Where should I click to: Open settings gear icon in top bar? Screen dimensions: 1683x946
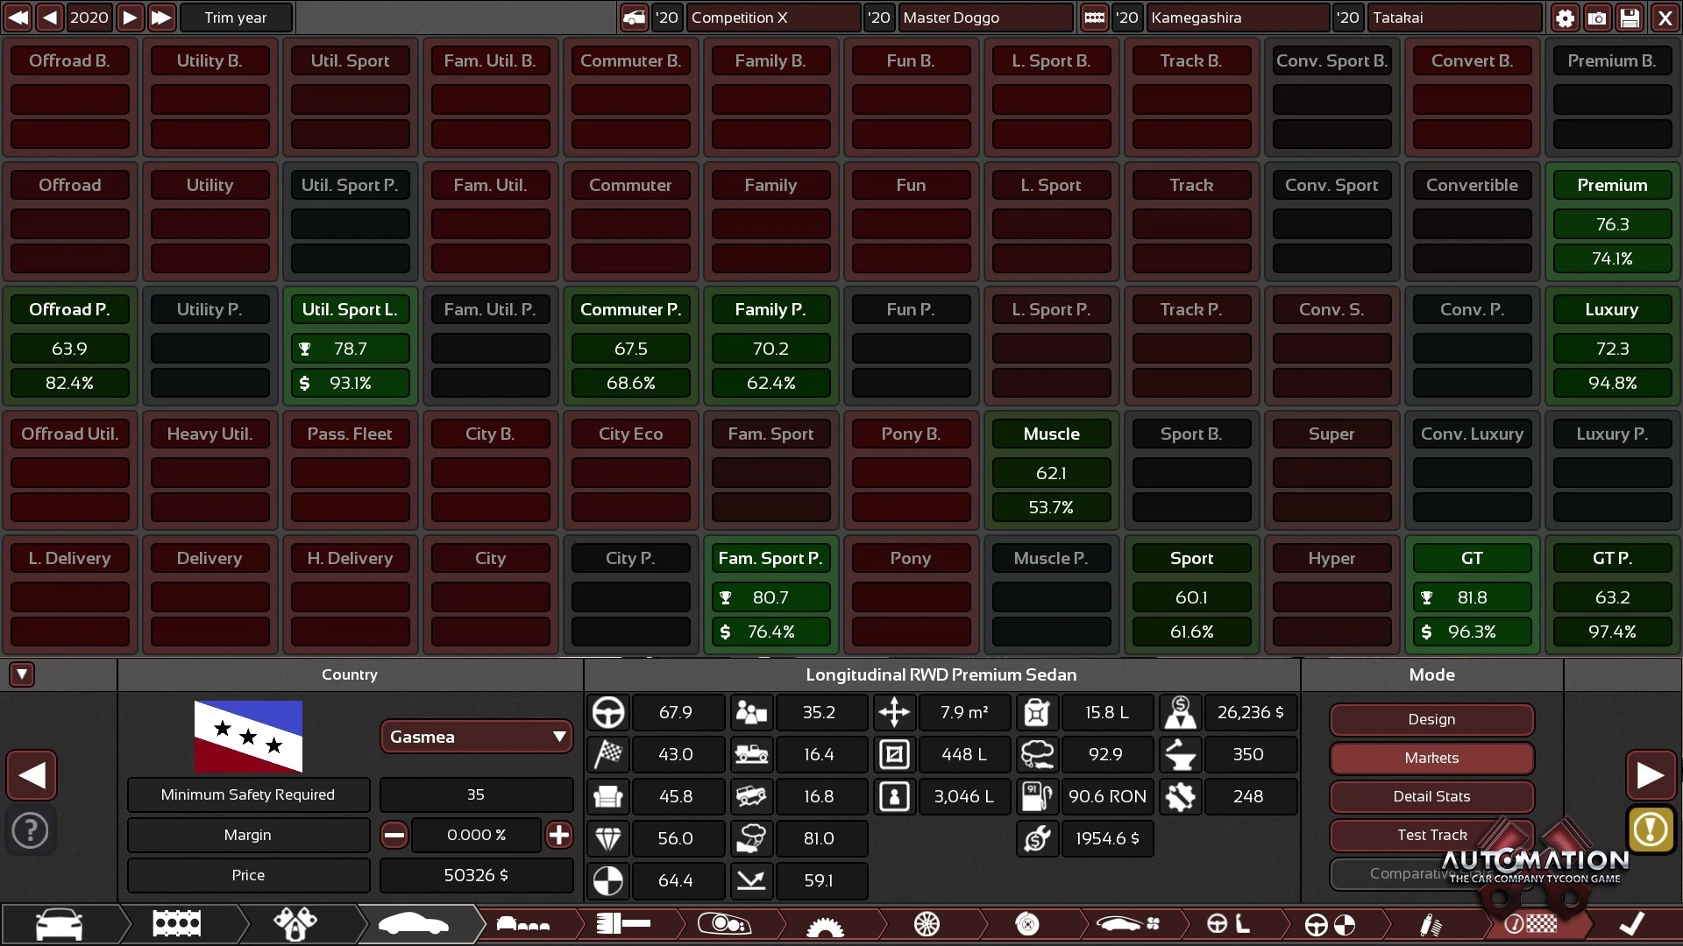click(x=1565, y=18)
